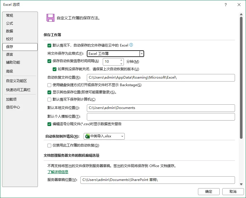
Task: Click 取消 button to cancel
Action: 233,192
